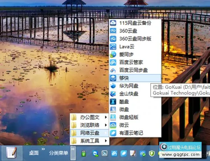Open the green shield security tray icon
210x161 pixels.
coord(152,154)
